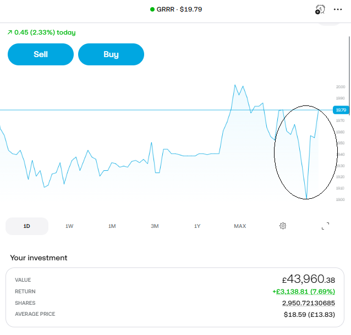The image size is (351, 335).
Task: Switch chart to 1W range
Action: 69,226
